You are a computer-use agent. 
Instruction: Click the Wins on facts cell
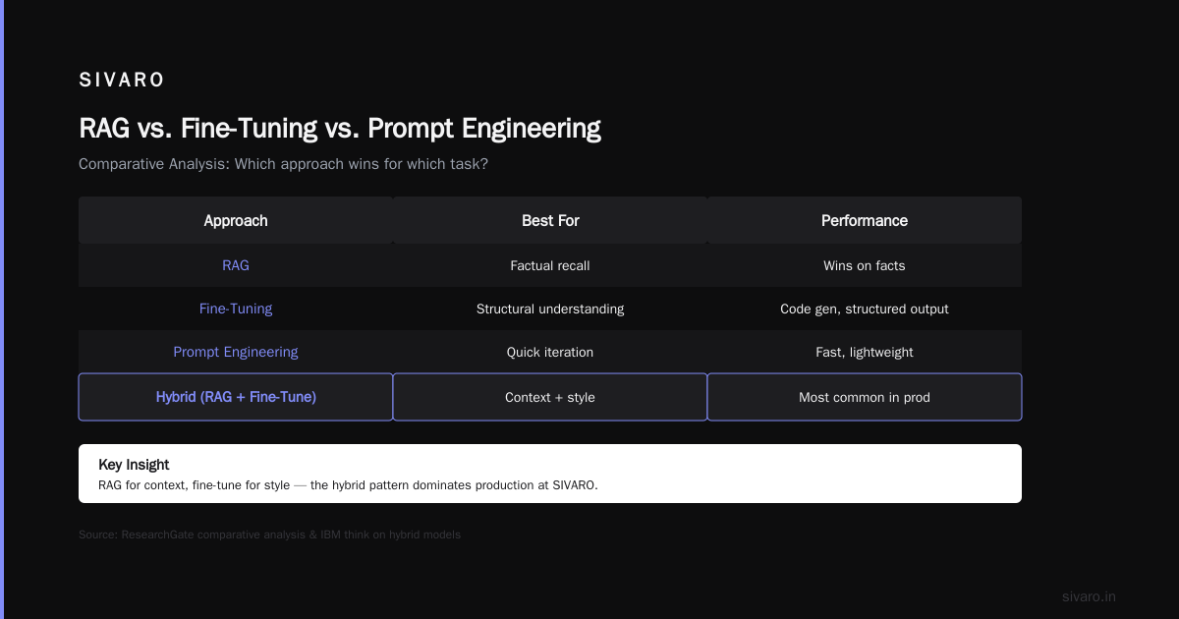click(x=865, y=265)
